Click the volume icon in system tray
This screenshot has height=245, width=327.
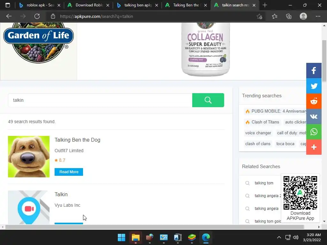click(x=295, y=237)
